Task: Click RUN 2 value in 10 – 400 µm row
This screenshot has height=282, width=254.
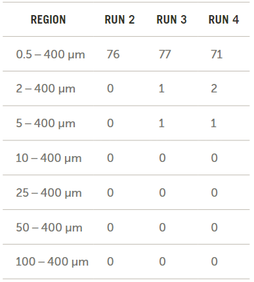Action: tap(110, 158)
